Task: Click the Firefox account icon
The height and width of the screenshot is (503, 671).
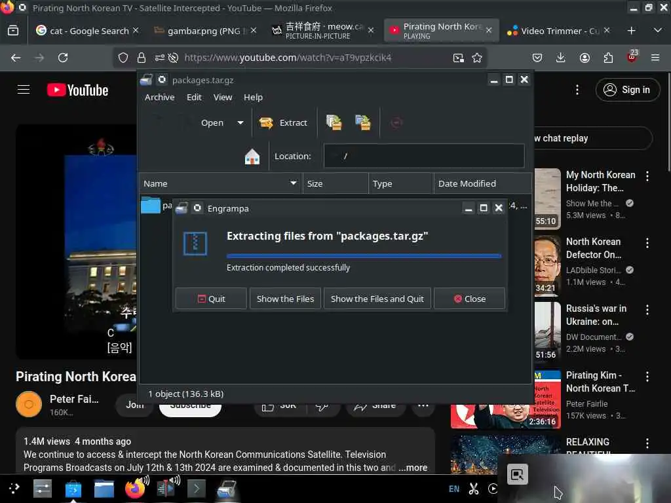Action: pyautogui.click(x=585, y=58)
